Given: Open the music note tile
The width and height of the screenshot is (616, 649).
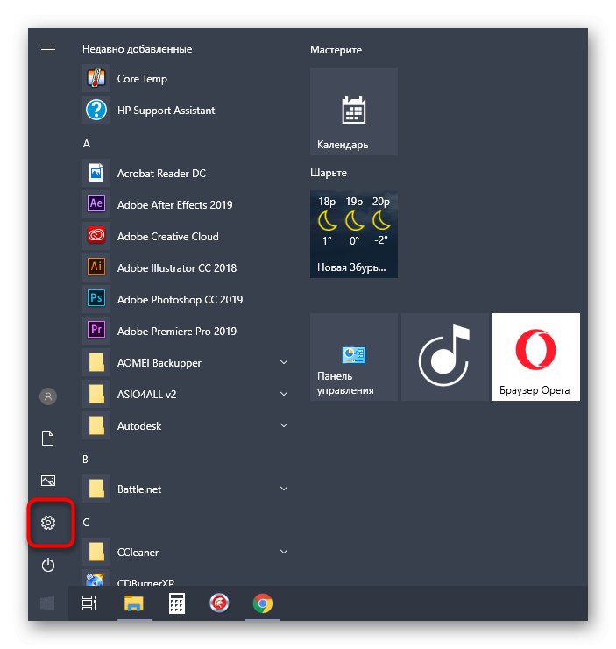Looking at the screenshot, I should coord(445,357).
